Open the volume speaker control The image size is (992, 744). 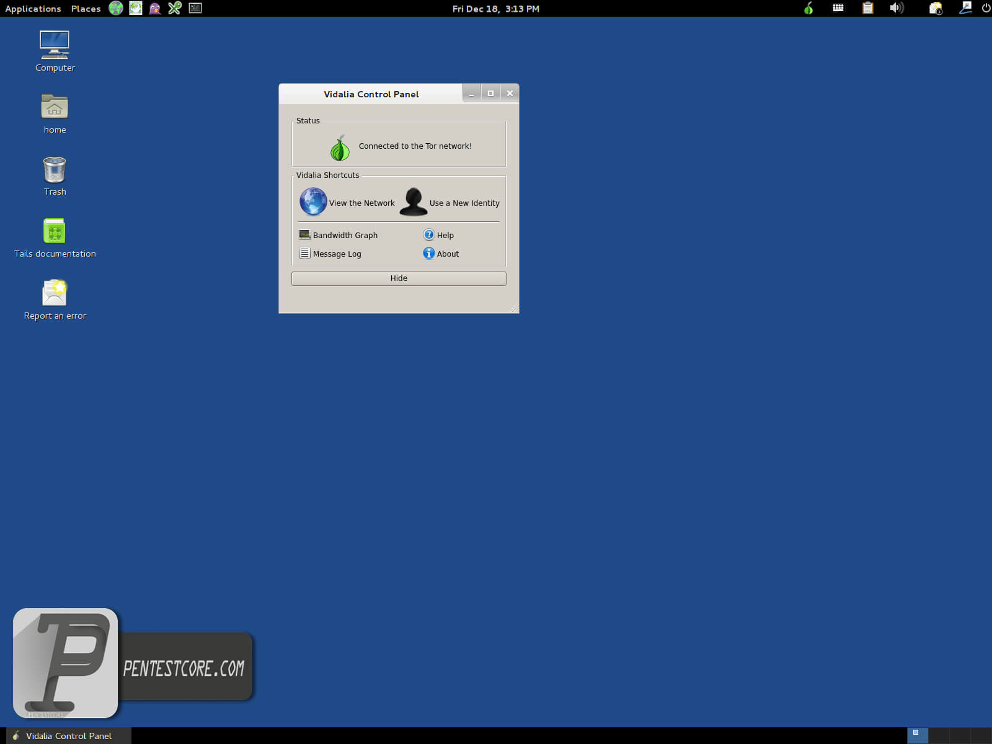(897, 8)
